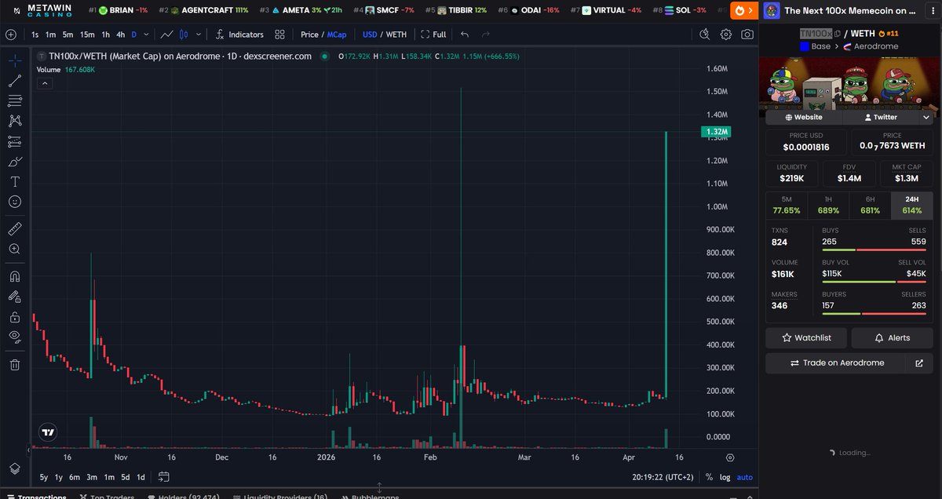
Task: Open Aerodrome trade in external window icon
Action: point(919,363)
